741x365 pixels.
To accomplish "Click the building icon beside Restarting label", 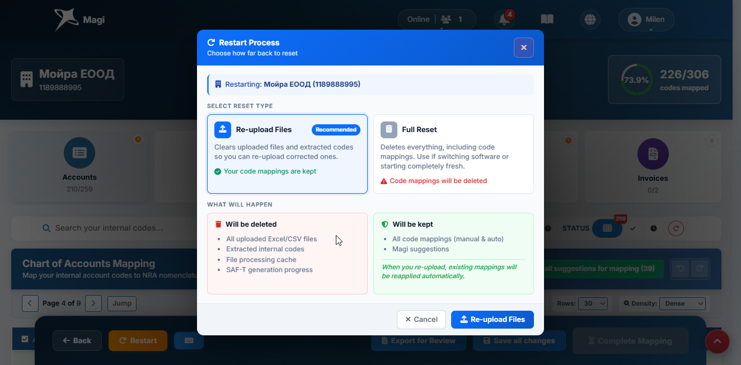I will point(218,85).
